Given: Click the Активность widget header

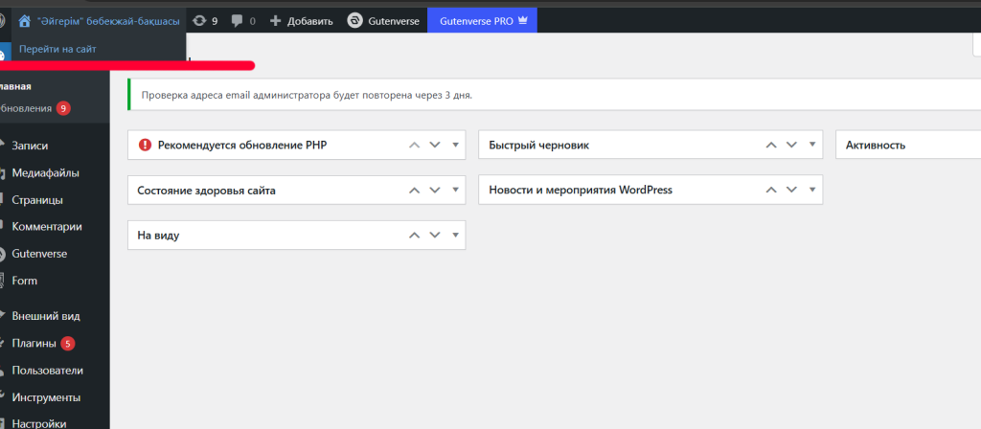Looking at the screenshot, I should coord(876,146).
